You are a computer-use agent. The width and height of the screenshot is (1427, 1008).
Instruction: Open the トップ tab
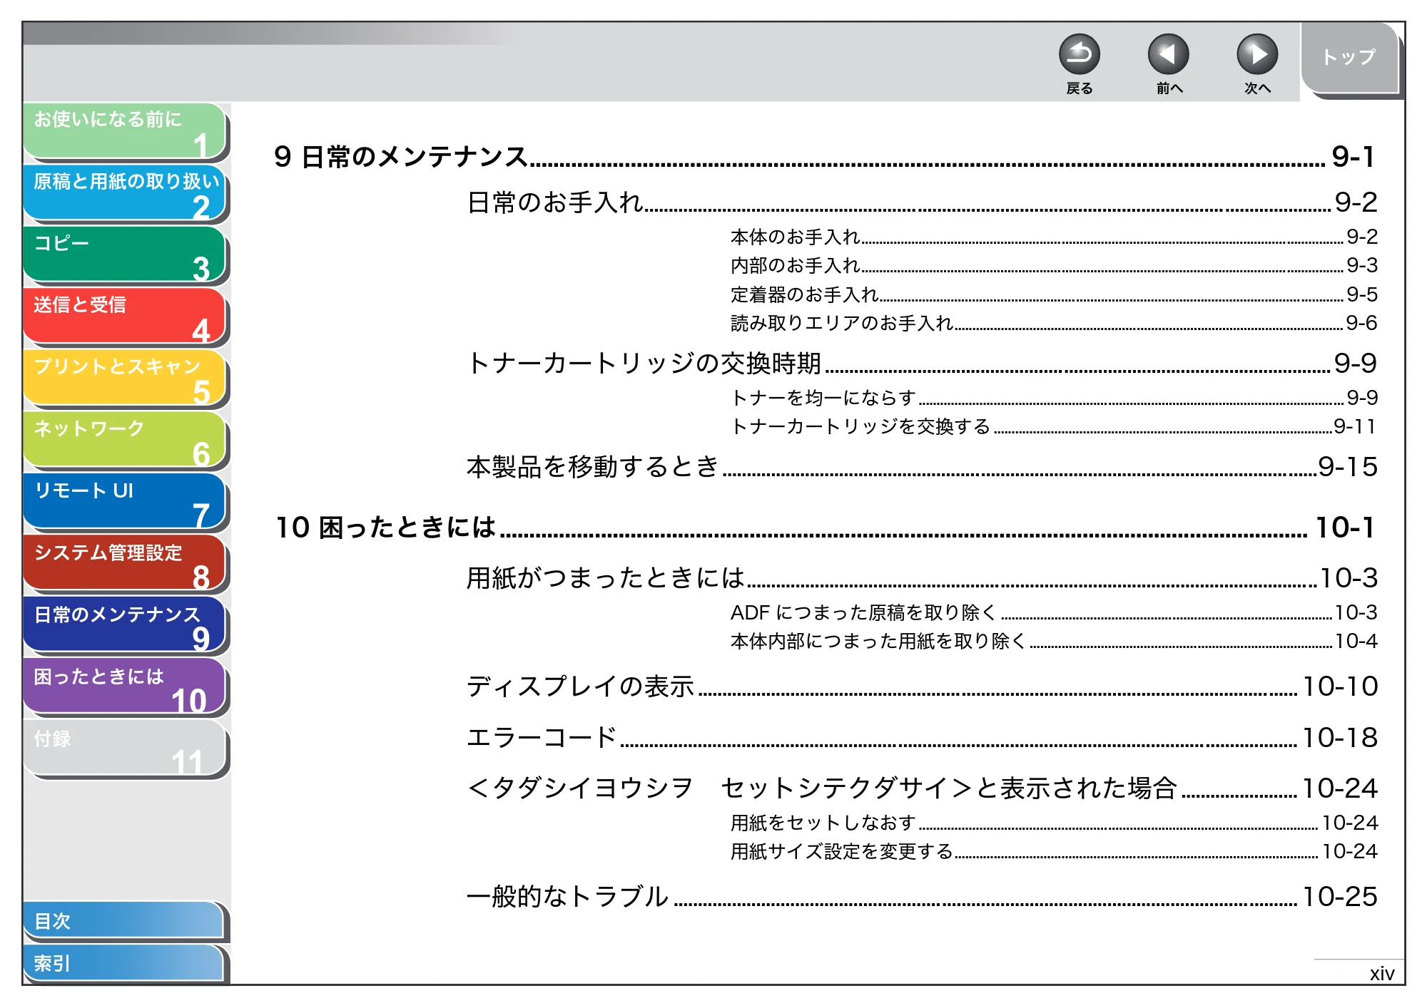1349,58
